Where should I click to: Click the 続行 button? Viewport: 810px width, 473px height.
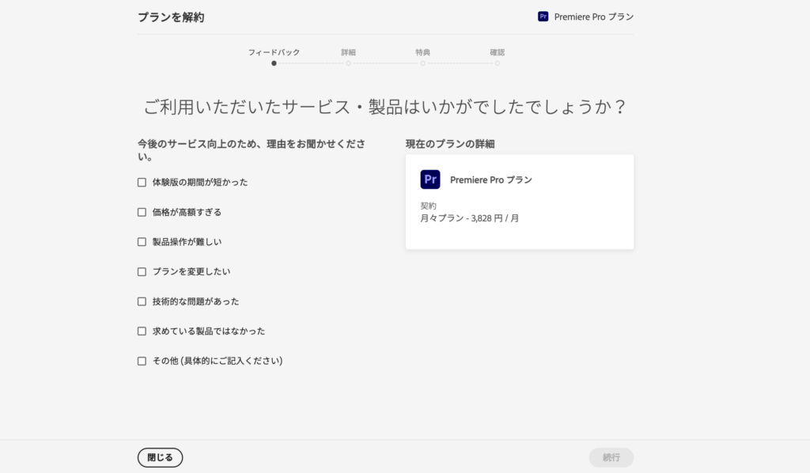(x=611, y=457)
